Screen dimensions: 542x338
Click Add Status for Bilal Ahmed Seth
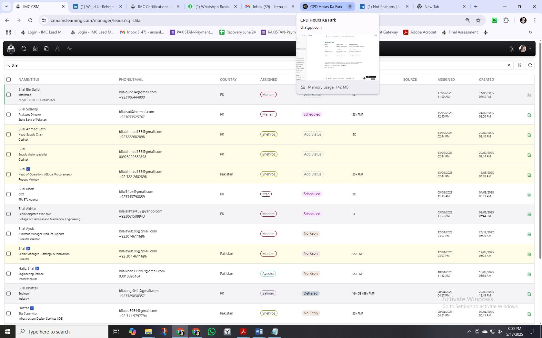pyautogui.click(x=313, y=134)
